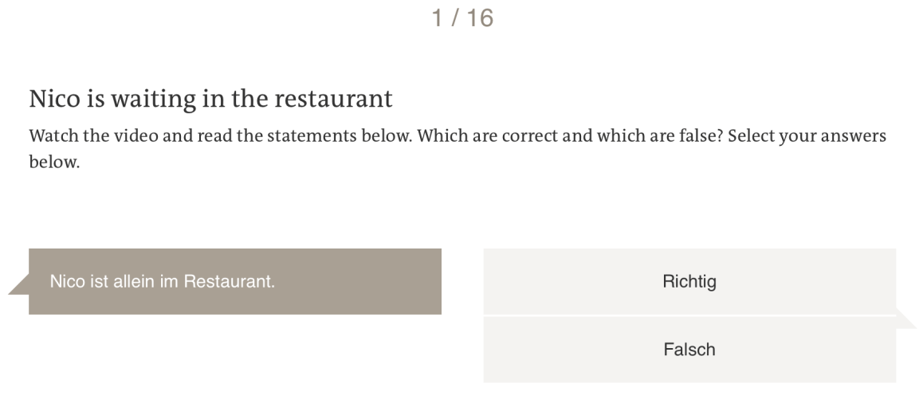Click the number 16 in the page counter

481,18
